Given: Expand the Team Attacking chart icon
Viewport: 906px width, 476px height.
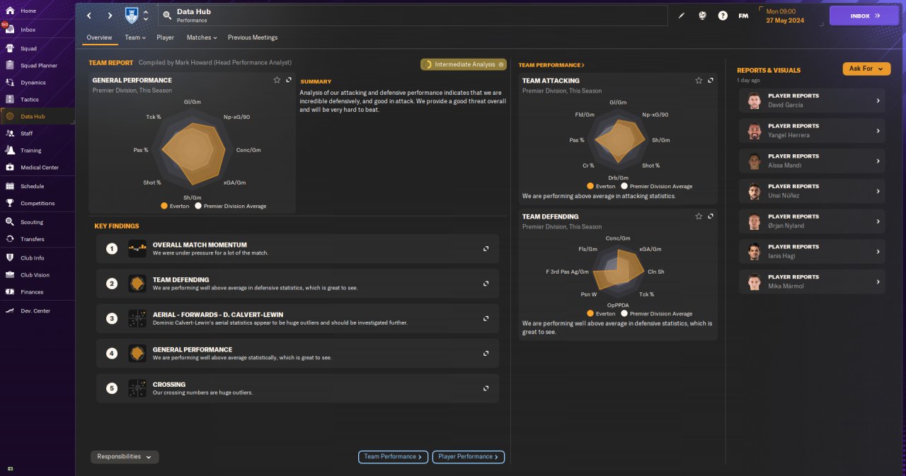Looking at the screenshot, I should [711, 81].
